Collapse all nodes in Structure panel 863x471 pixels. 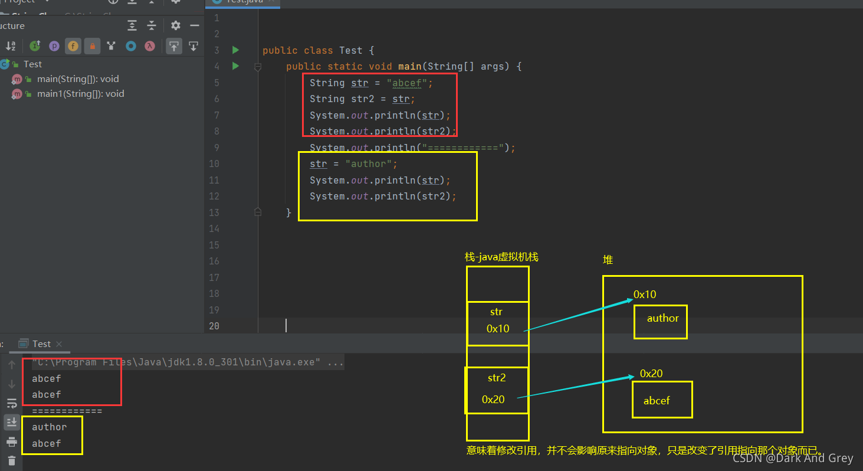(152, 25)
